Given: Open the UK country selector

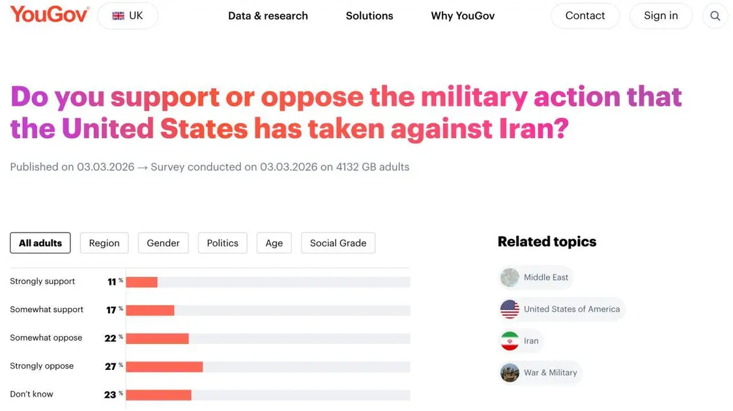Looking at the screenshot, I should pos(128,16).
